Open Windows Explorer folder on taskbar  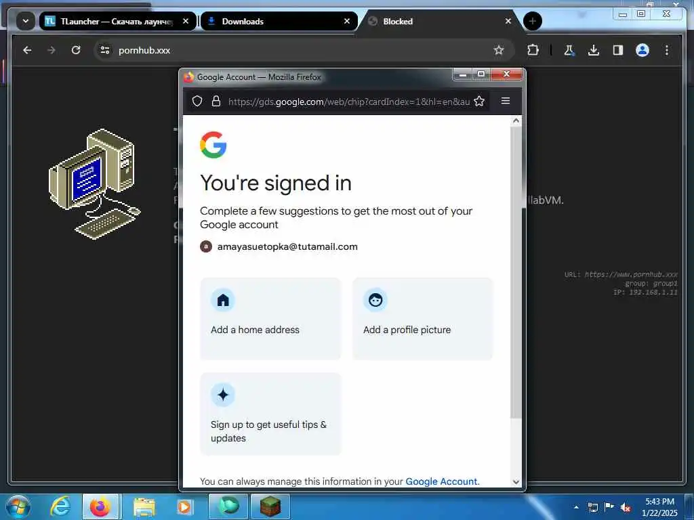tap(144, 507)
